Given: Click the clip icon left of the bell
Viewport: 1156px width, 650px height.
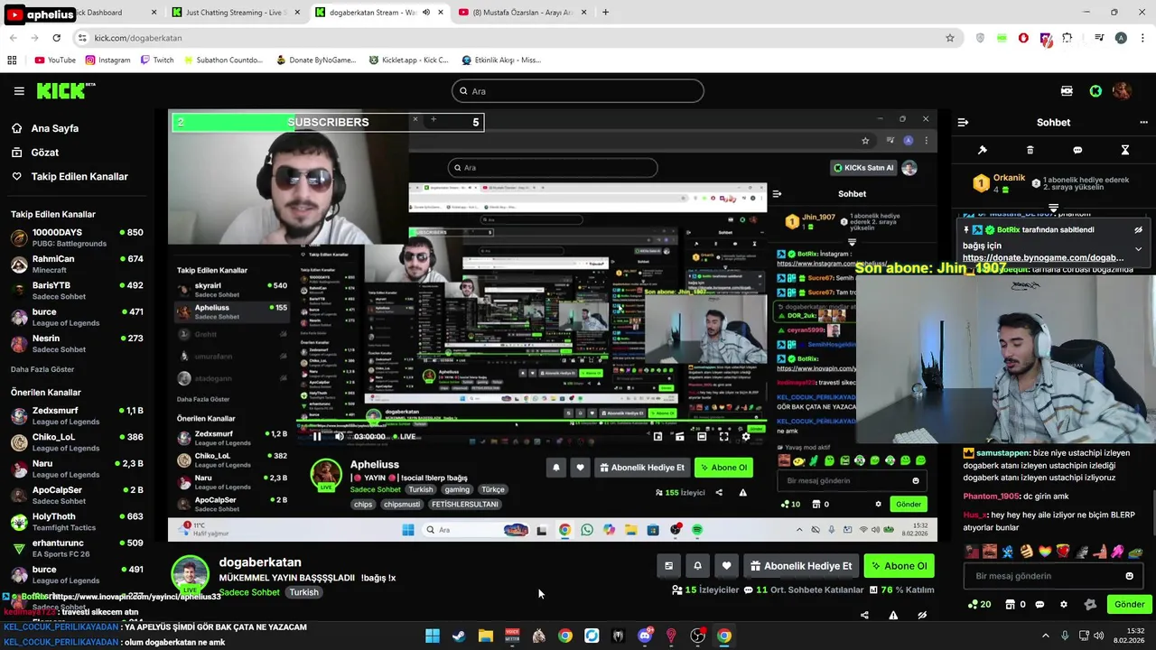Looking at the screenshot, I should (668, 566).
